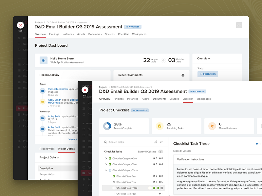Check the Checklist Task Four checkbox

coord(114,194)
